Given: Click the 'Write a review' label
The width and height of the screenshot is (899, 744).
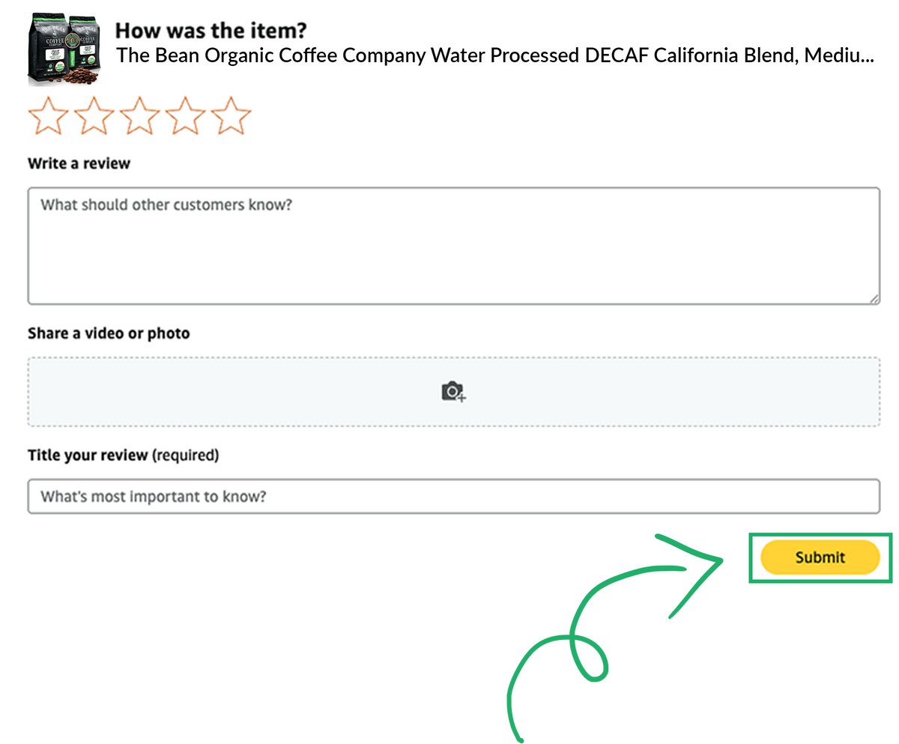Looking at the screenshot, I should [x=79, y=163].
